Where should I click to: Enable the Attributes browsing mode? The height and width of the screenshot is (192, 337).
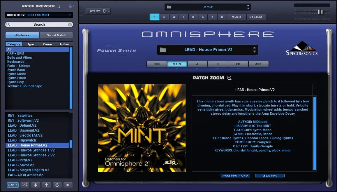pos(22,35)
